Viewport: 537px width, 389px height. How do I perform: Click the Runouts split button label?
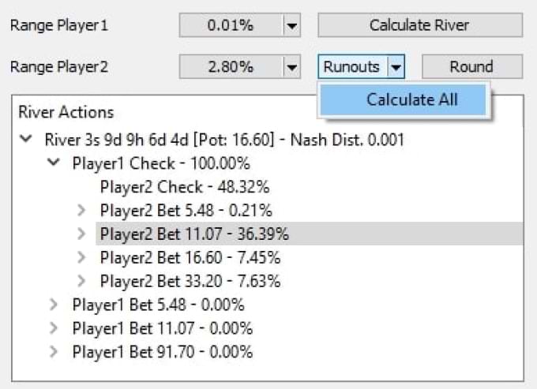tap(352, 67)
